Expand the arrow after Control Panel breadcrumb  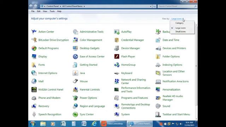pyautogui.click(x=60, y=6)
